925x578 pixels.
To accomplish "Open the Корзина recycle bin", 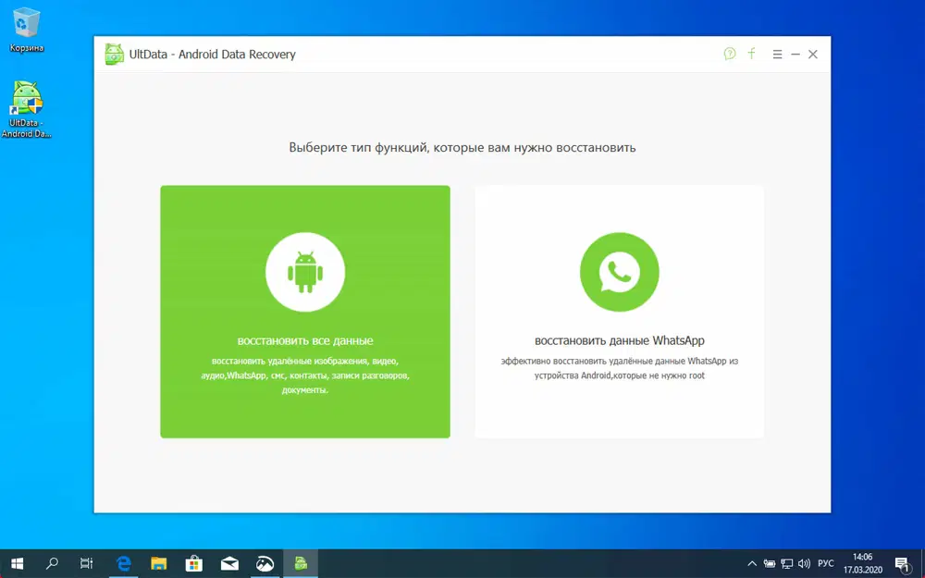I will tap(25, 23).
